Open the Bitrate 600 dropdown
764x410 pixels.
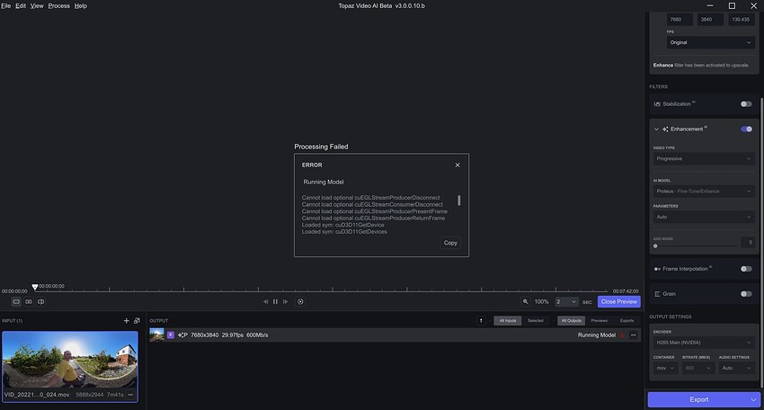pyautogui.click(x=697, y=368)
